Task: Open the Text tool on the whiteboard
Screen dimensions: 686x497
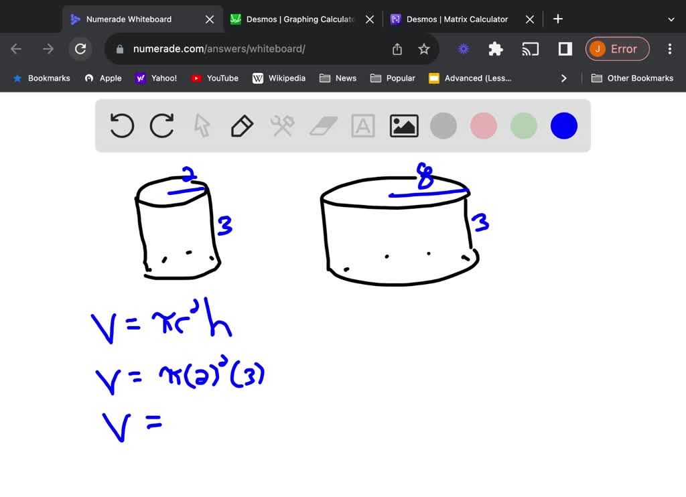Action: pyautogui.click(x=362, y=125)
